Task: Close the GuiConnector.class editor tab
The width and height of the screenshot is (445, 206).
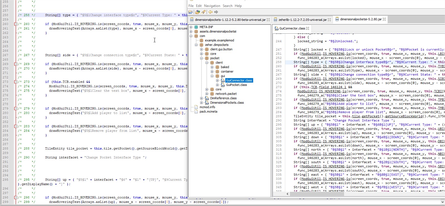Action: click(x=308, y=28)
